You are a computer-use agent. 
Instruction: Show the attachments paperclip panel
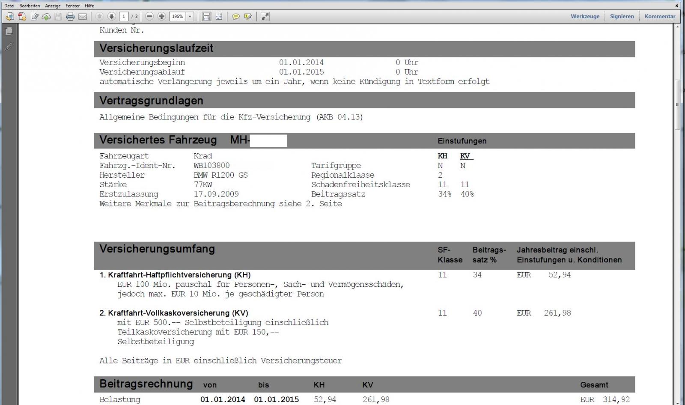(x=9, y=47)
